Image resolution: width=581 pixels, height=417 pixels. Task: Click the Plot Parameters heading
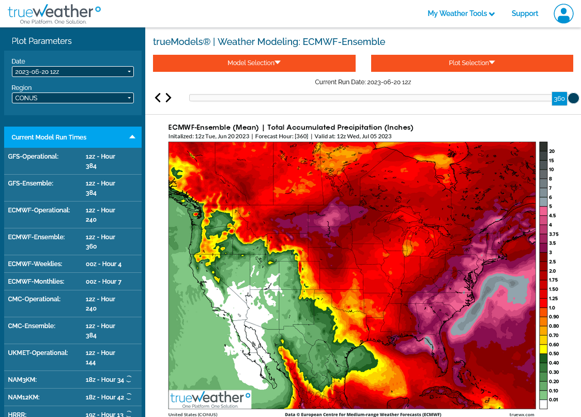tap(41, 41)
